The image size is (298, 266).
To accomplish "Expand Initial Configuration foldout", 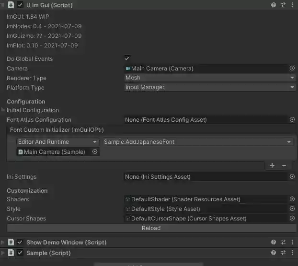I will pos(3,110).
